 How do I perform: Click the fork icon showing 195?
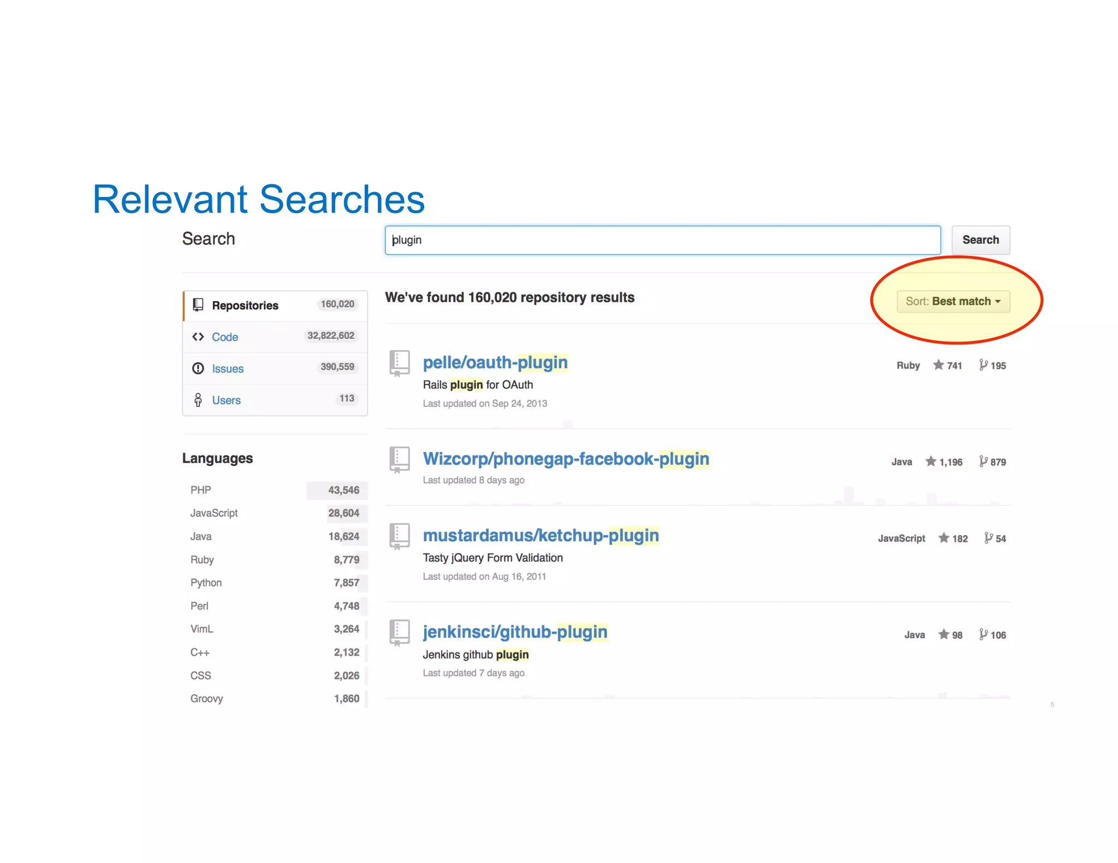pos(983,365)
